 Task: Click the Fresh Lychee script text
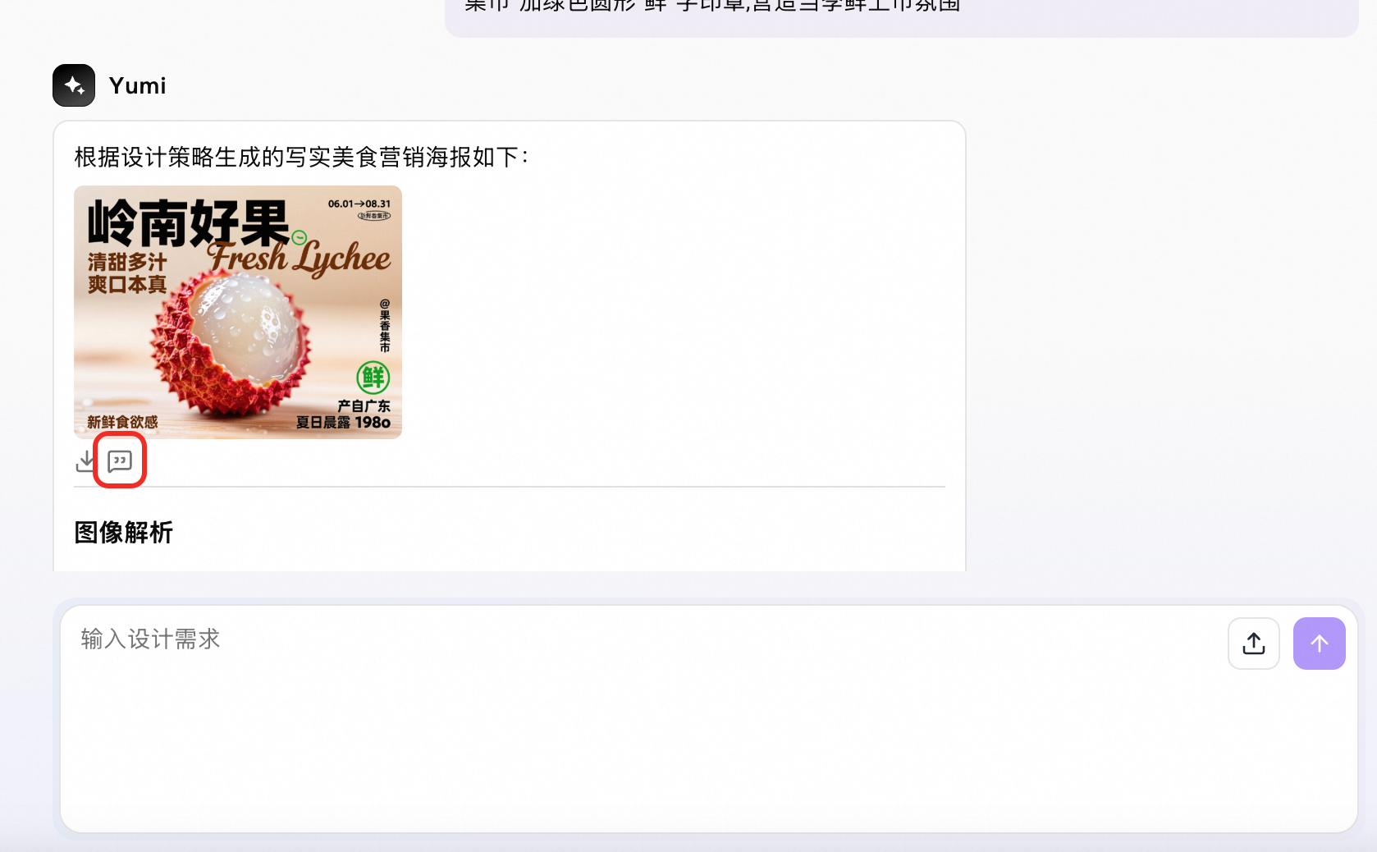coord(300,258)
